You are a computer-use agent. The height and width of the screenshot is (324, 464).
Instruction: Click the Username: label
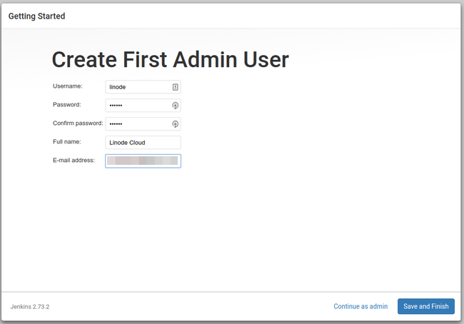[68, 86]
